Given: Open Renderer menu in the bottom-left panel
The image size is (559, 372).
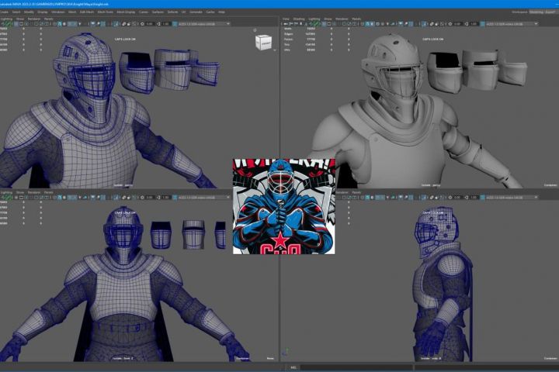Looking at the screenshot, I should (x=35, y=191).
